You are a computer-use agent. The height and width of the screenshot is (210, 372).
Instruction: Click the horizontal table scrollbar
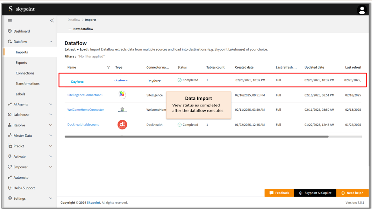197,136
